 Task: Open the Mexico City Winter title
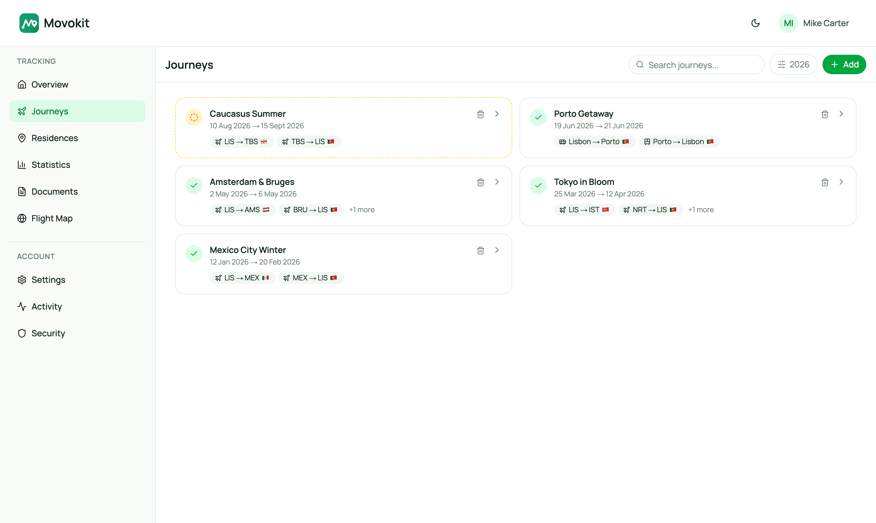(x=248, y=250)
